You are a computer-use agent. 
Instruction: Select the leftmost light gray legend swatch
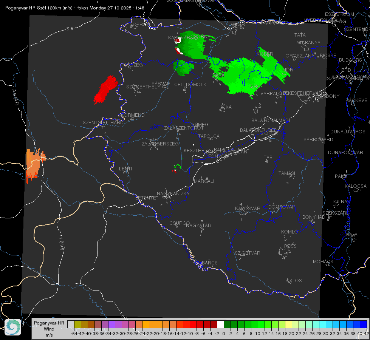click(x=71, y=325)
